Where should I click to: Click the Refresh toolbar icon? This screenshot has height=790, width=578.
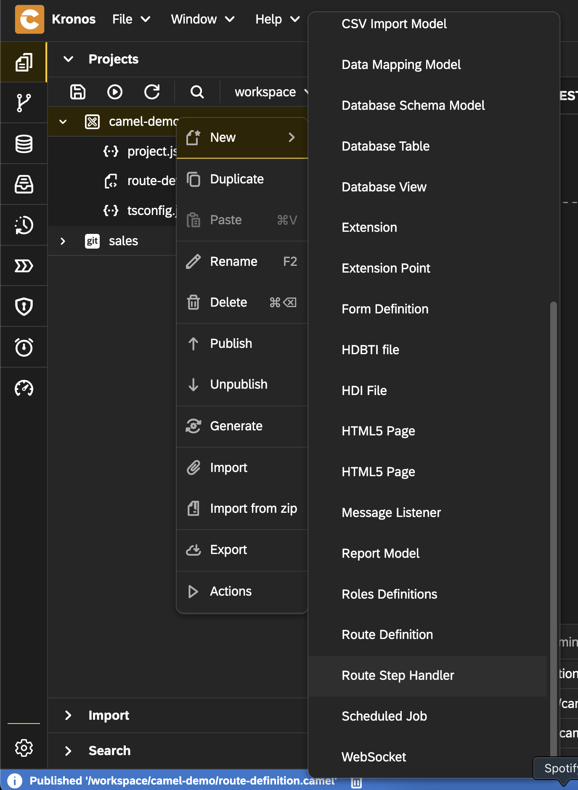(152, 92)
